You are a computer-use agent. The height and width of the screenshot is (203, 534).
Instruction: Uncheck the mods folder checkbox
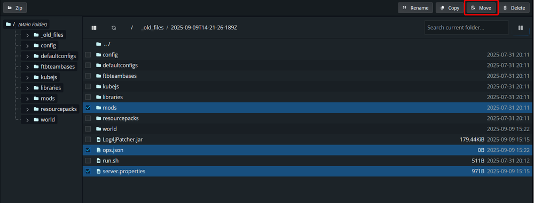(x=88, y=108)
